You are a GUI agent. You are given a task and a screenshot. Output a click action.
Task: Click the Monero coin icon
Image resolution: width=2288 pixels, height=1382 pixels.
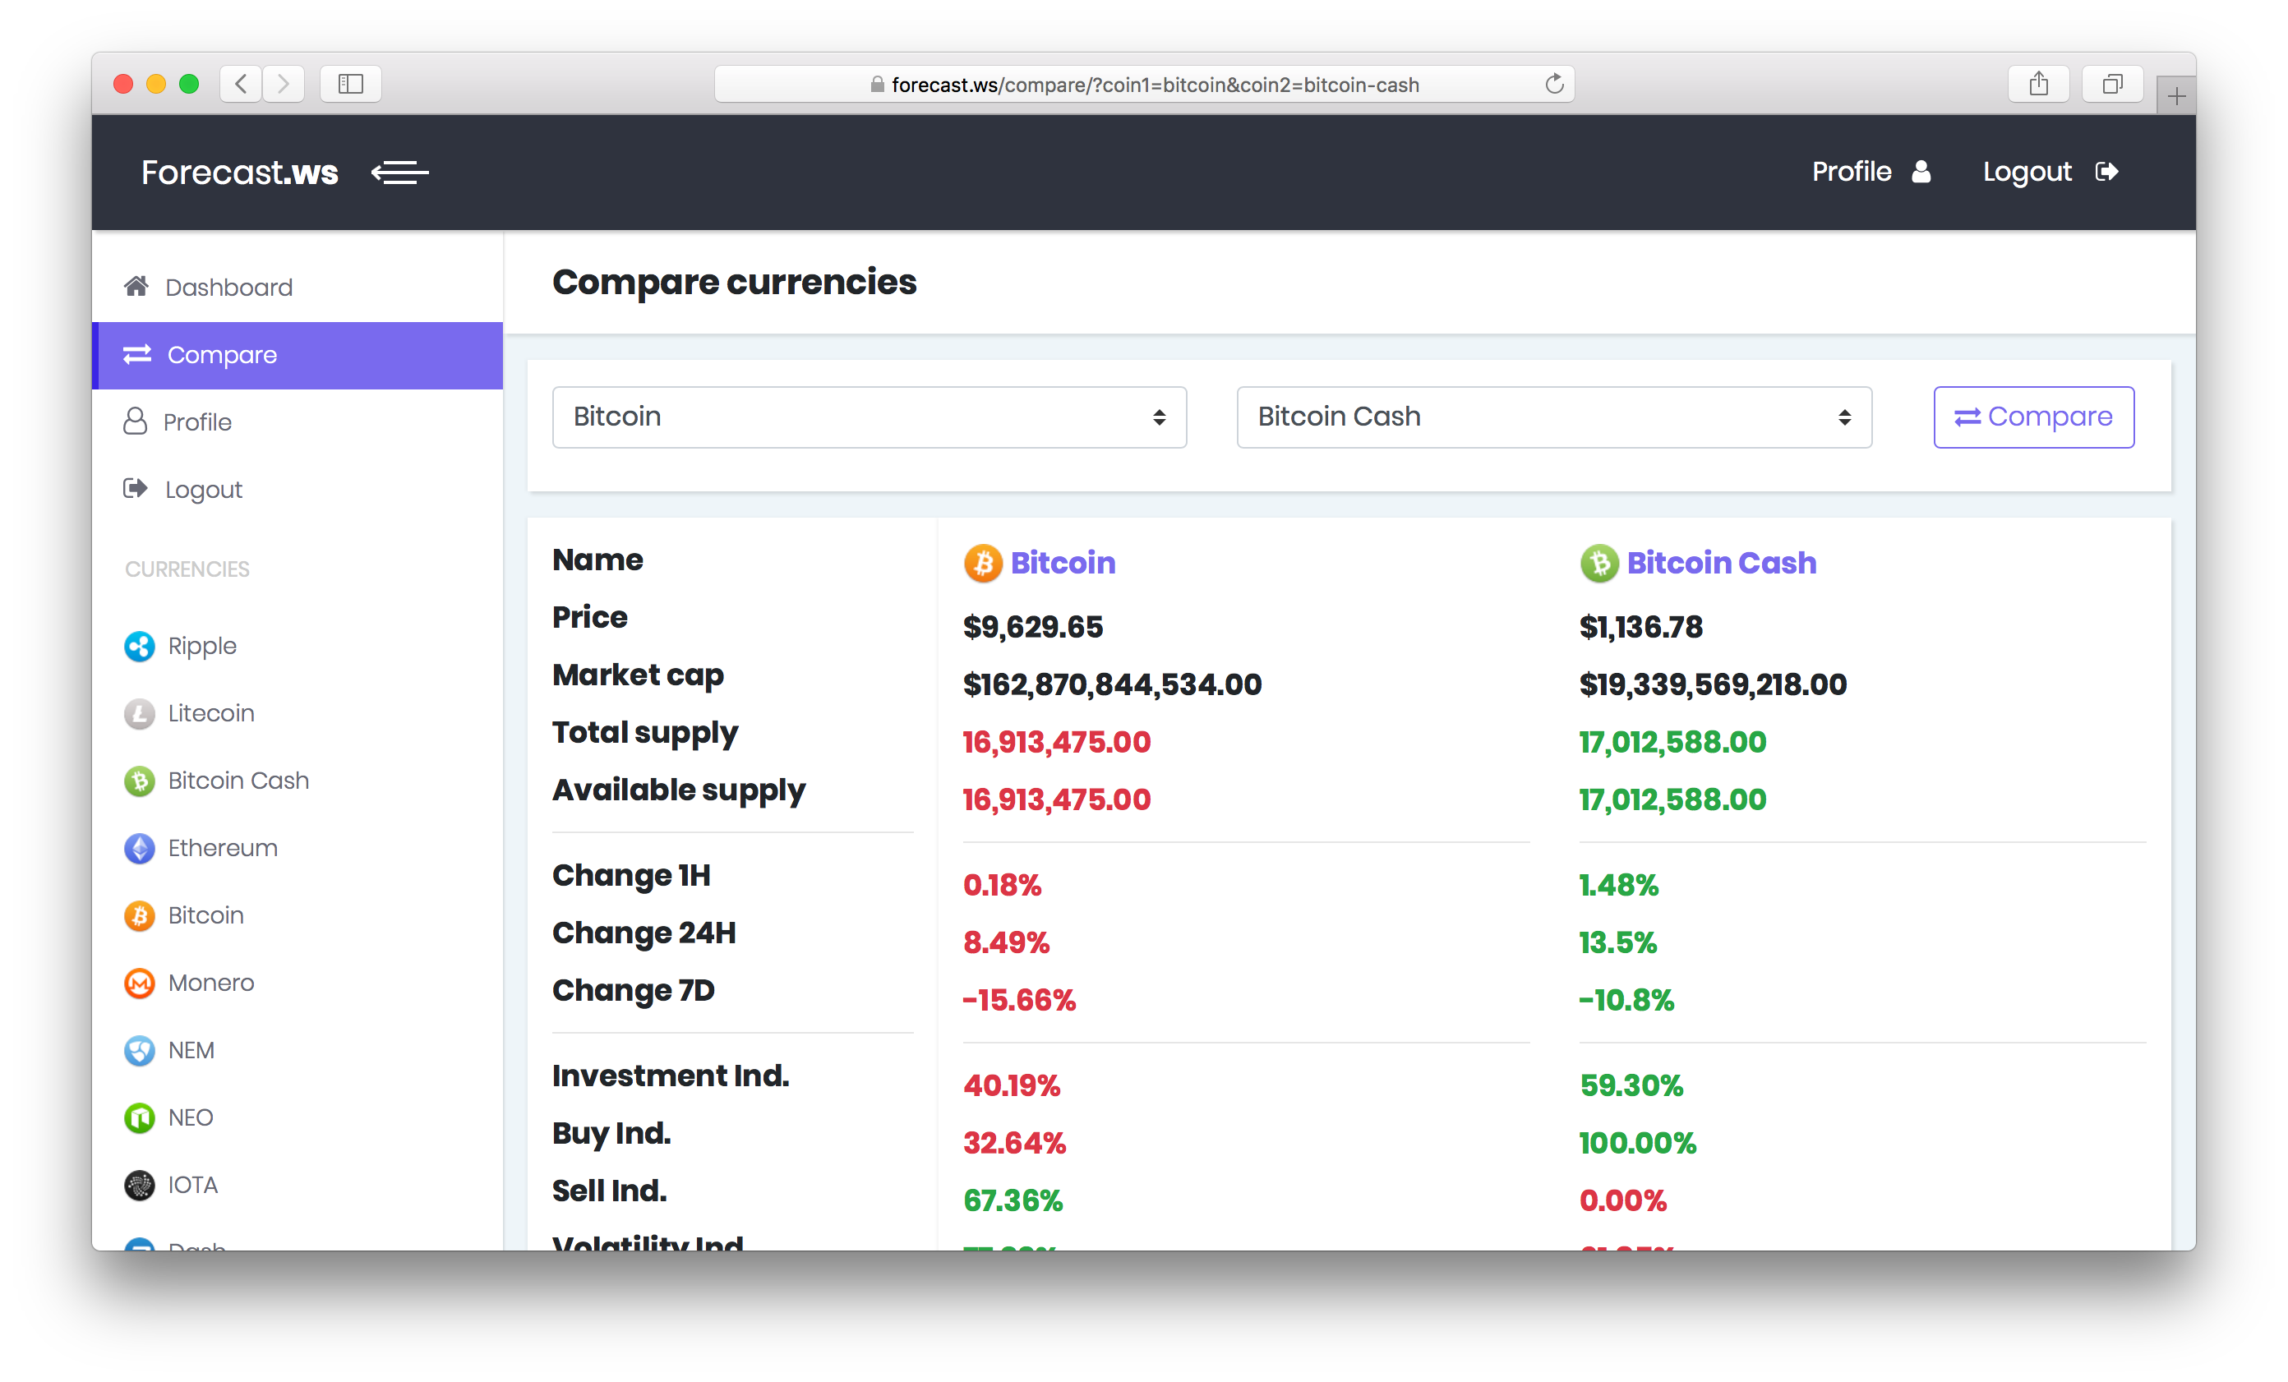tap(139, 983)
